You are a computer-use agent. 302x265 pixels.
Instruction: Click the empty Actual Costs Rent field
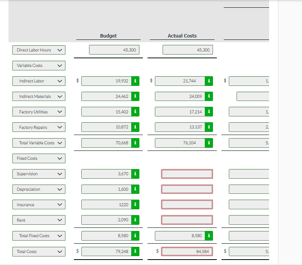coord(187,220)
